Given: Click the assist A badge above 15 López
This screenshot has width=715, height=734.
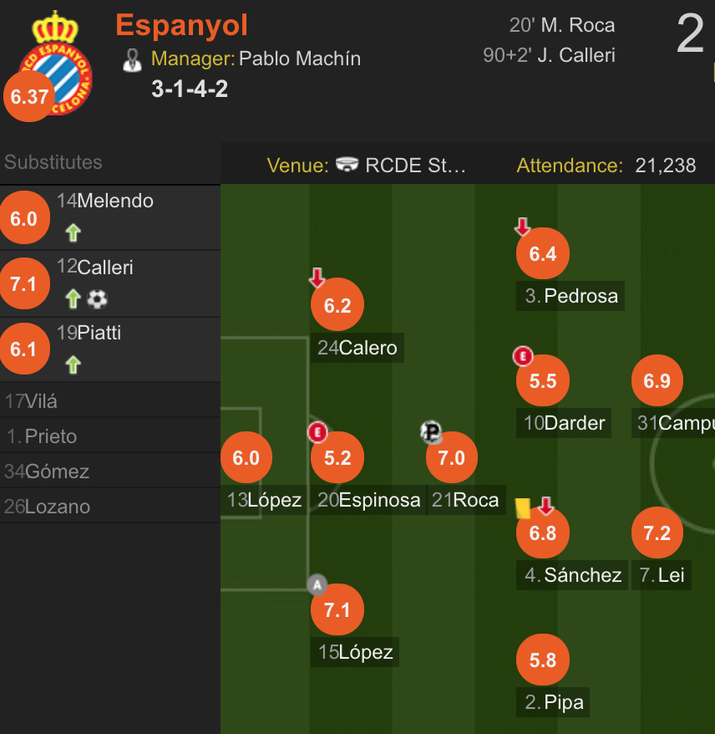Looking at the screenshot, I should click(x=317, y=584).
